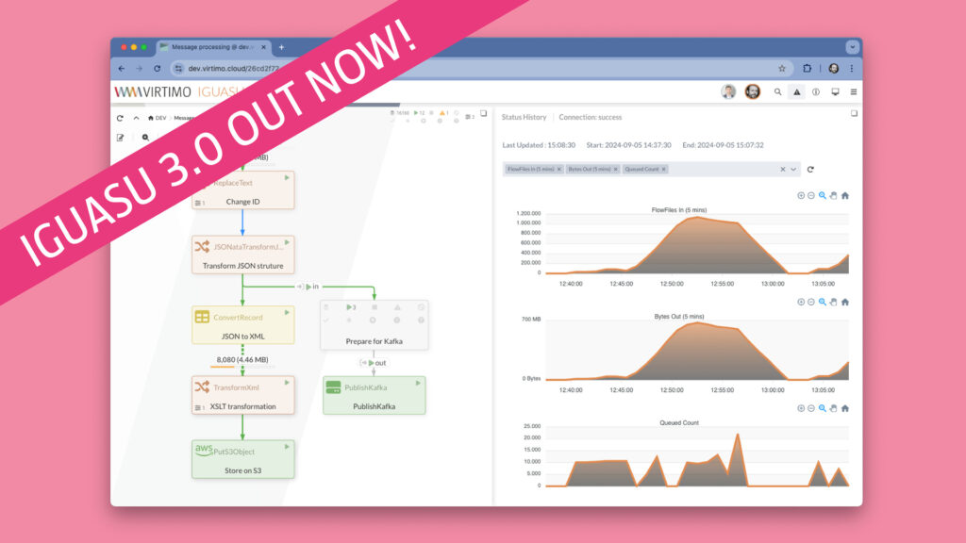966x543 pixels.
Task: Open the edit pencil tool
Action: click(120, 138)
